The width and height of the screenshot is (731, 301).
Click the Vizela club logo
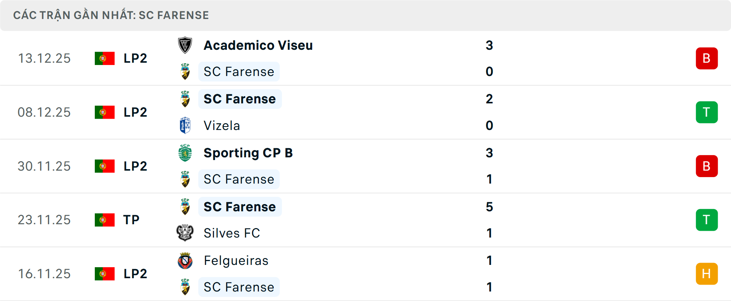185,125
